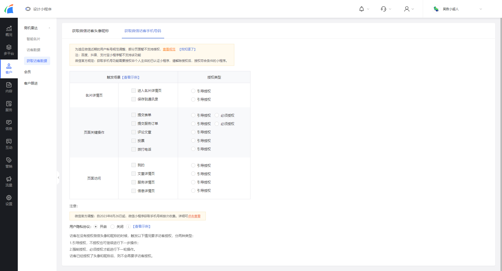Open 客户 section in sidebar
This screenshot has width=502, height=271.
point(9,69)
